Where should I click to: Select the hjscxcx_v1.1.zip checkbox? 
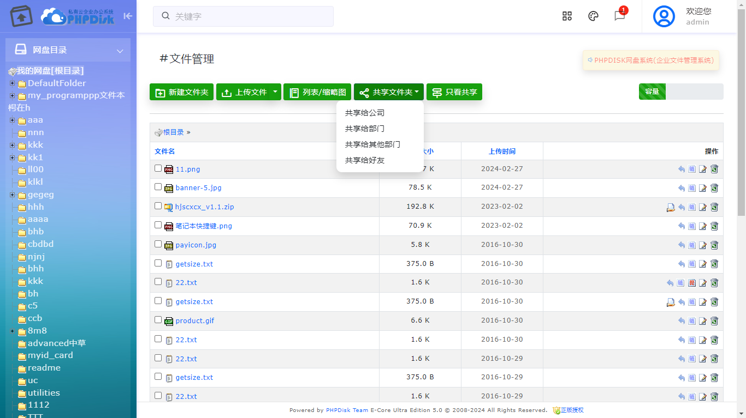[x=158, y=206]
